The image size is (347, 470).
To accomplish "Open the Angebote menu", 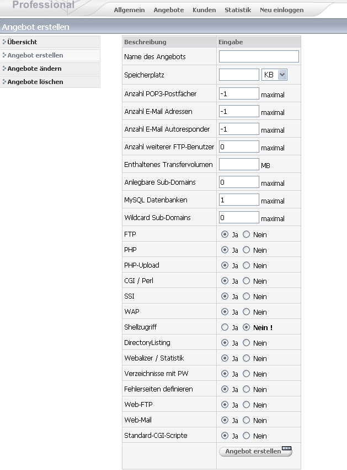I will (x=169, y=10).
